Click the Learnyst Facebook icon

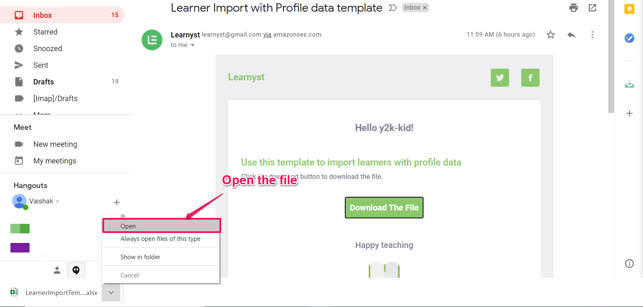tap(530, 78)
